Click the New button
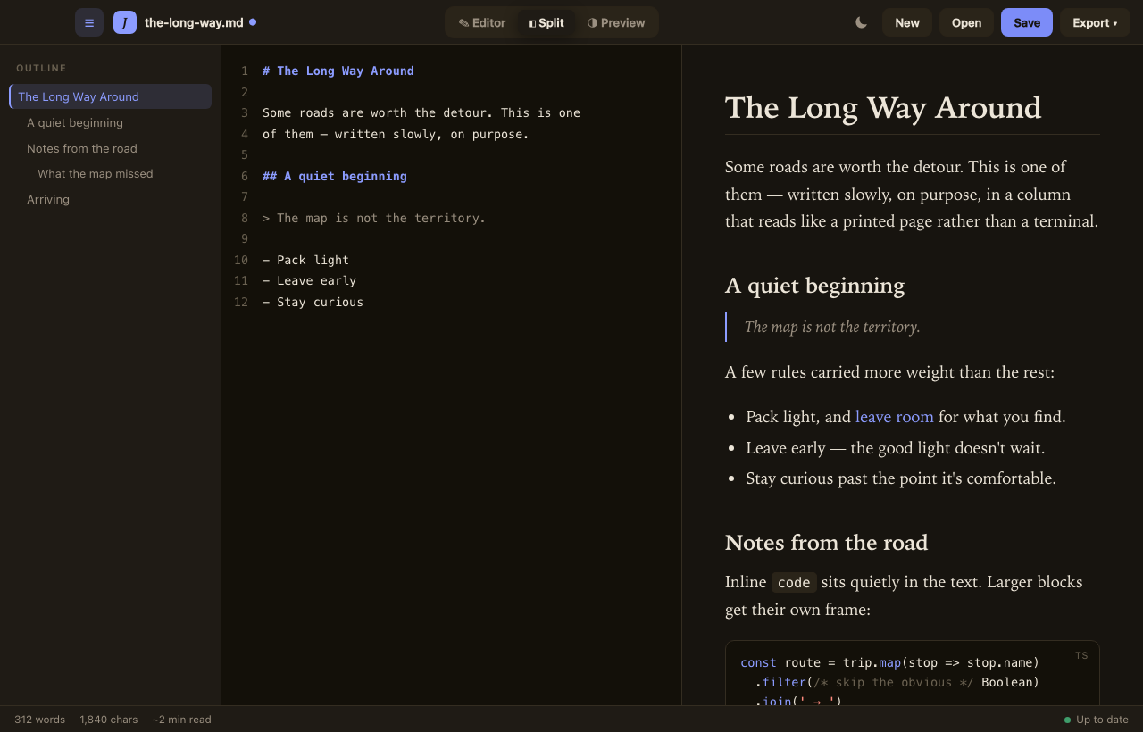The image size is (1143, 732). [x=907, y=22]
